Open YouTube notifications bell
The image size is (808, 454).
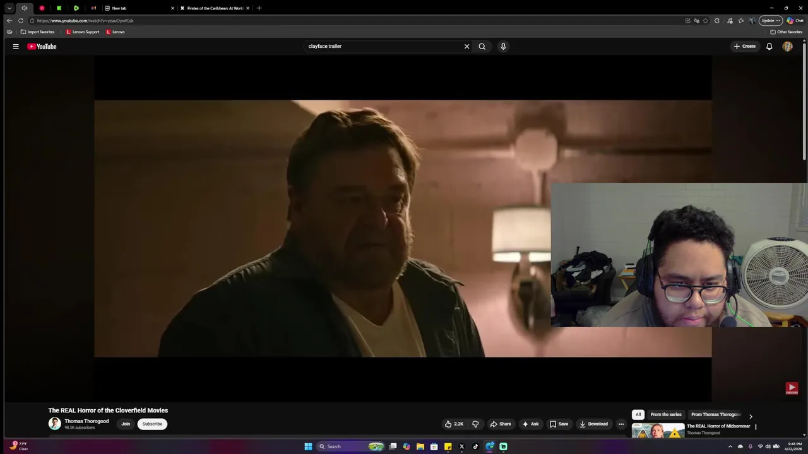coord(769,46)
